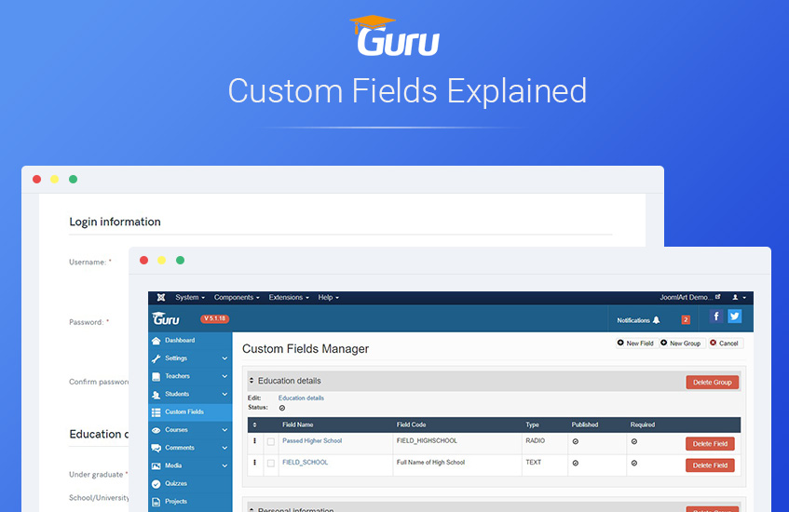Click the red notification count badge
This screenshot has width=789, height=512.
(x=686, y=320)
